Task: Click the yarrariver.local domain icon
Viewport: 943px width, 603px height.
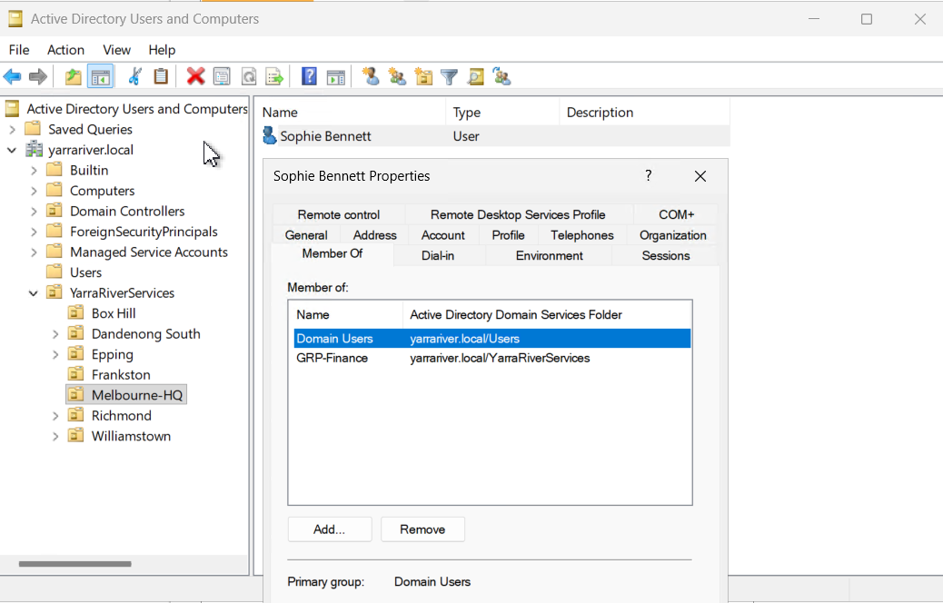Action: tap(35, 150)
